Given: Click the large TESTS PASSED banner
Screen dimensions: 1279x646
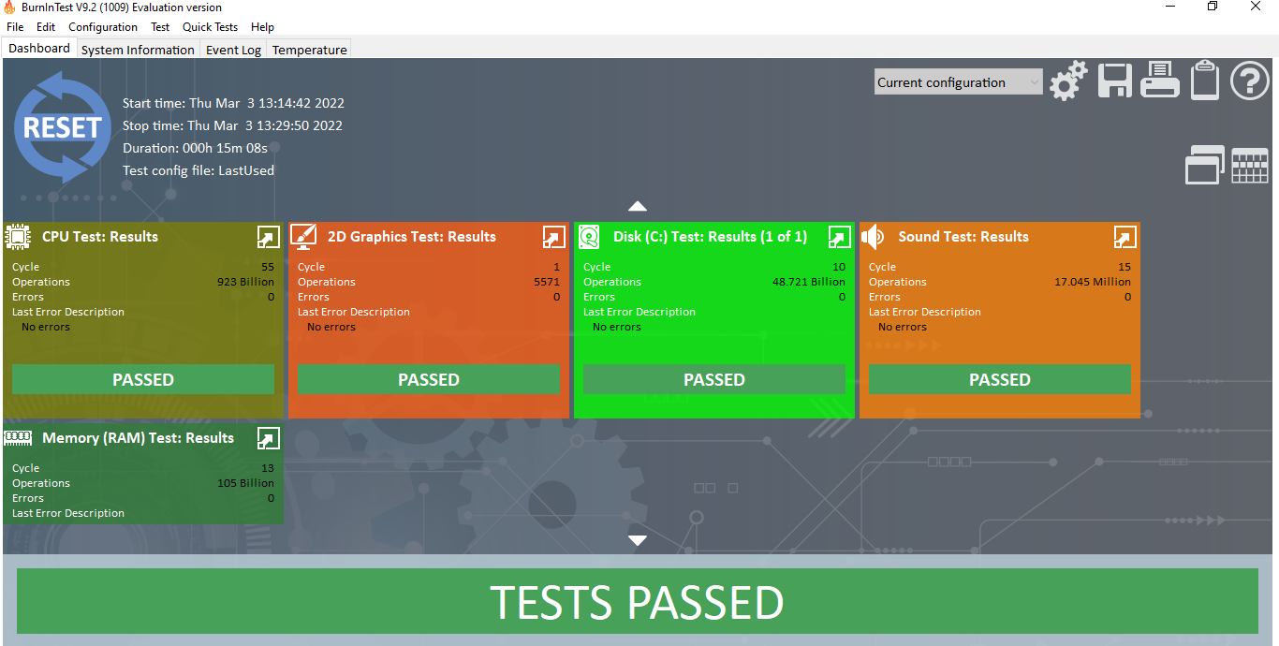Looking at the screenshot, I should tap(638, 602).
